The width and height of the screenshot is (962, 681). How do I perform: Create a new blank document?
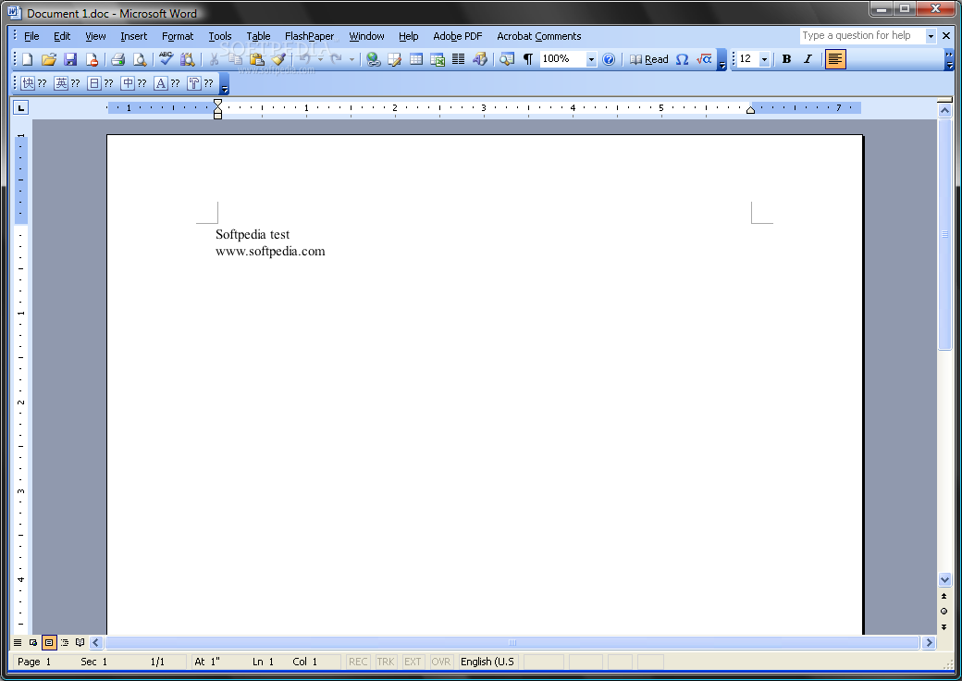point(28,59)
